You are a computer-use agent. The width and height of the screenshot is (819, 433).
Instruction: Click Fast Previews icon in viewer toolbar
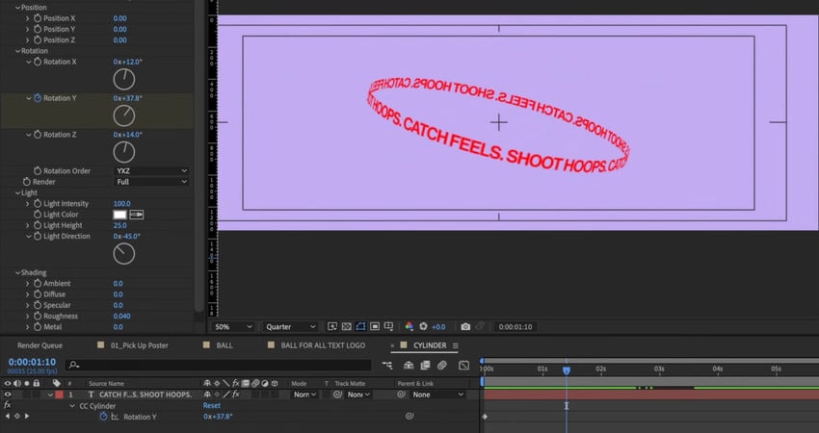pos(332,326)
